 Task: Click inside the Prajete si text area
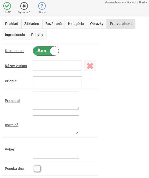point(56,100)
